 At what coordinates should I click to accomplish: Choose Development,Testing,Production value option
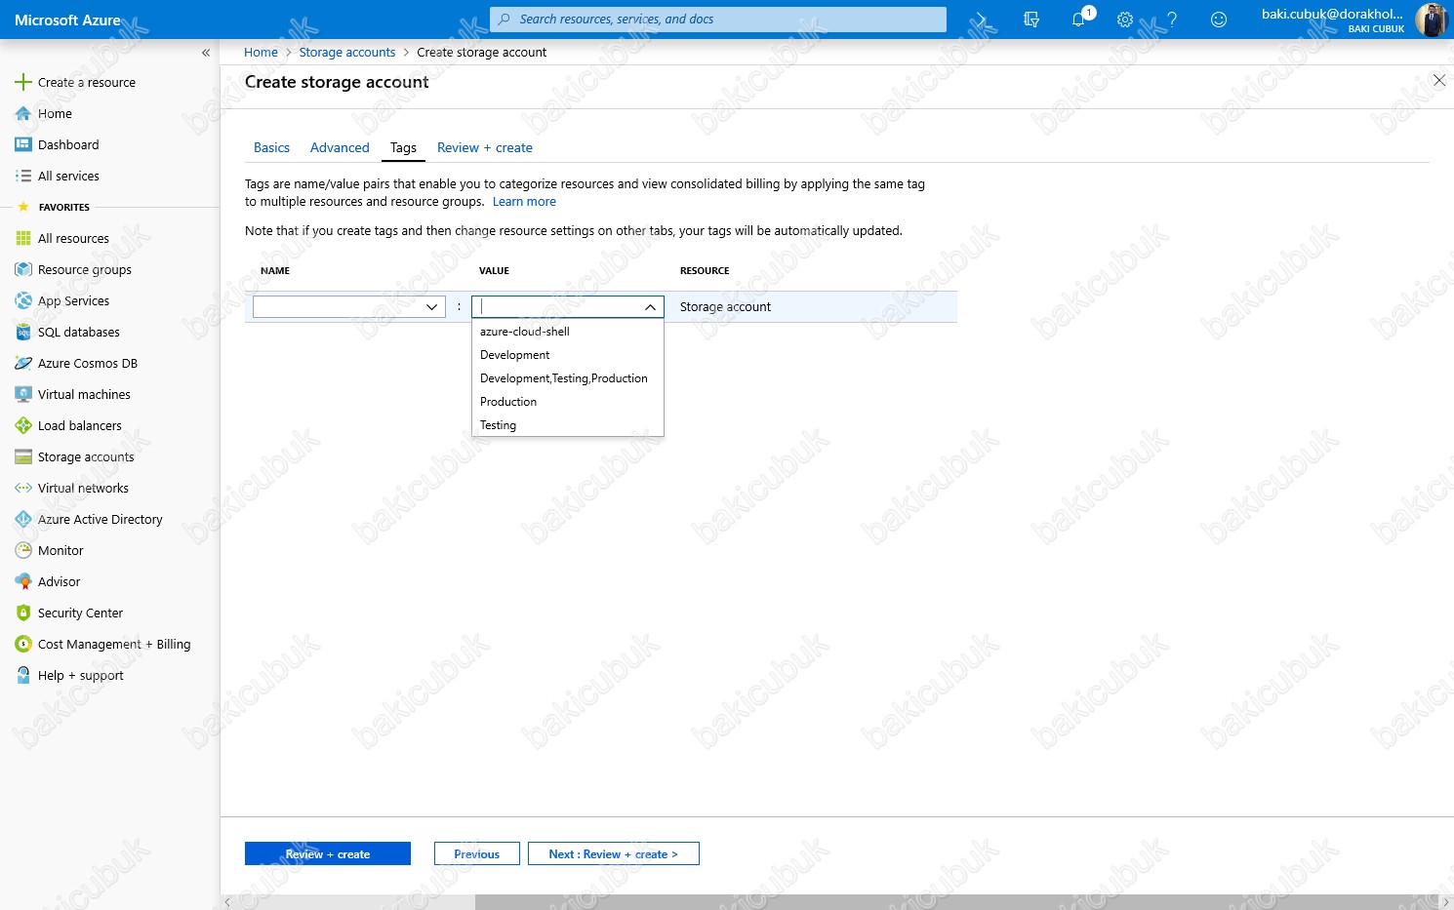click(x=568, y=378)
